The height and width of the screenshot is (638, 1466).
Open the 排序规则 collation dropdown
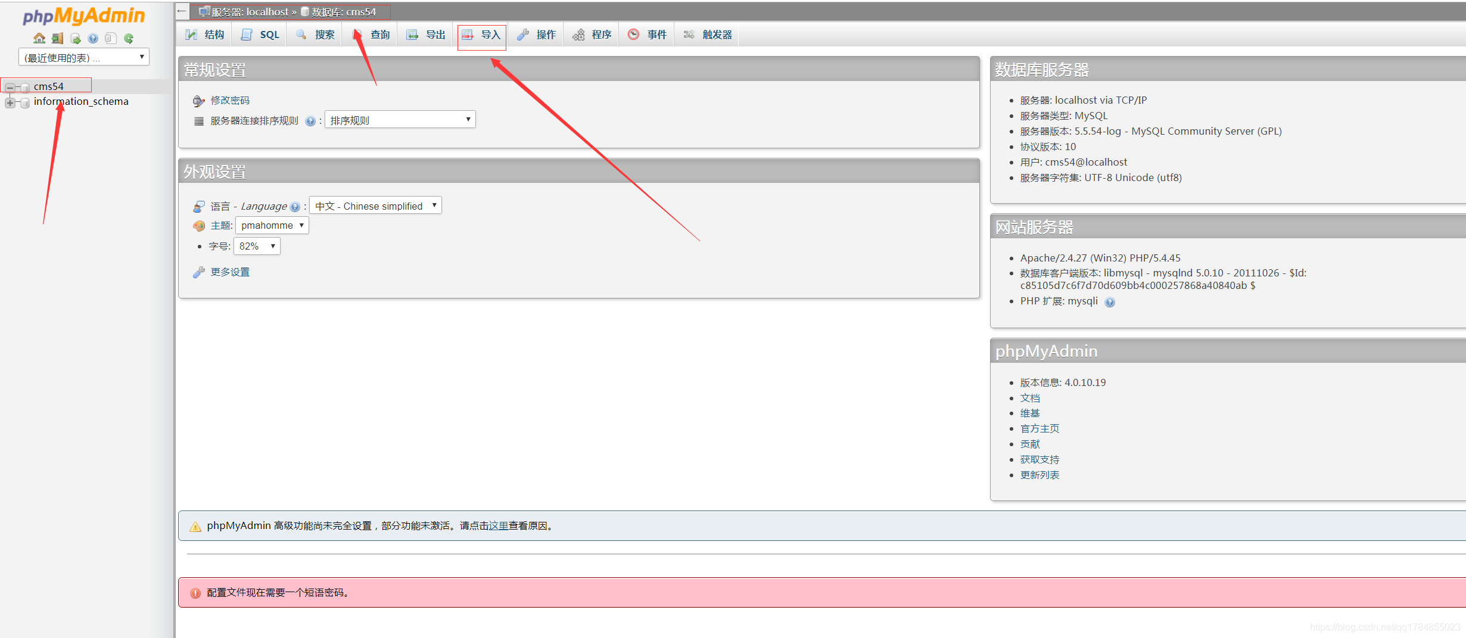pos(400,120)
